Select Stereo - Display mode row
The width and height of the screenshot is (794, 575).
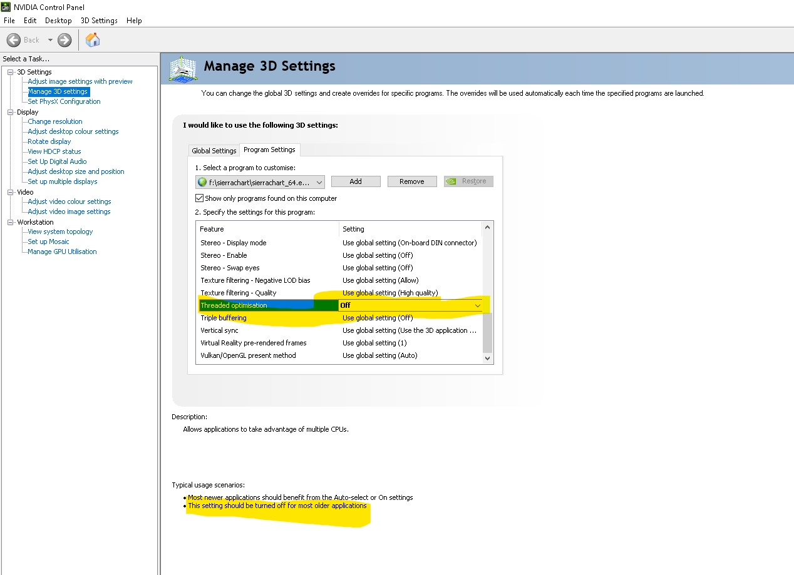339,243
